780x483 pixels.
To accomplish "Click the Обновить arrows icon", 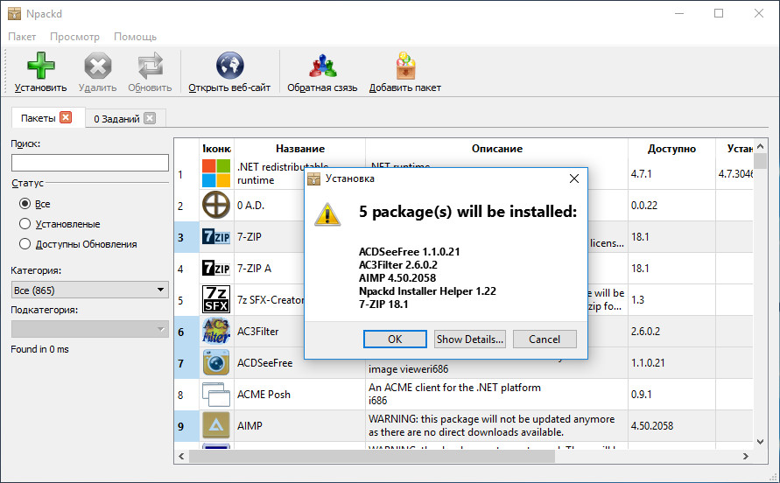I will click(150, 66).
